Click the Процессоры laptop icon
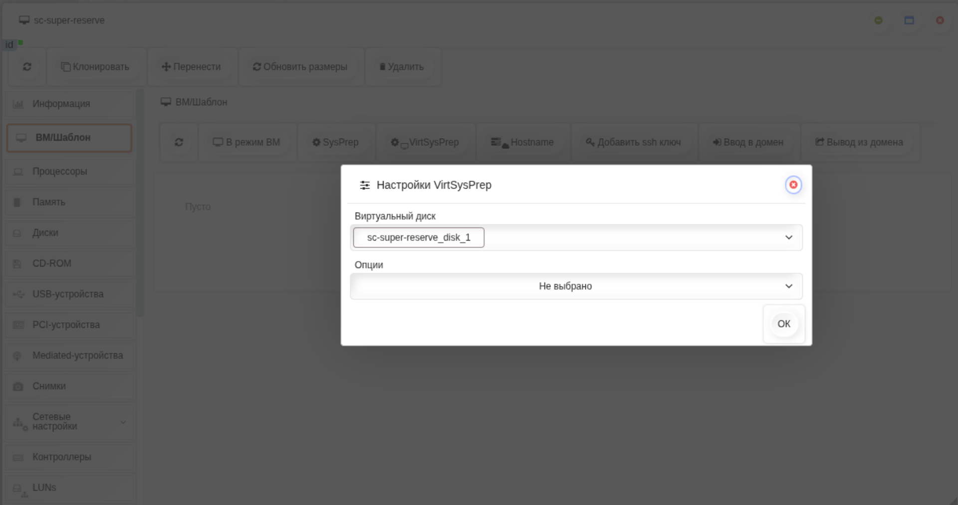Image resolution: width=958 pixels, height=505 pixels. click(x=18, y=172)
